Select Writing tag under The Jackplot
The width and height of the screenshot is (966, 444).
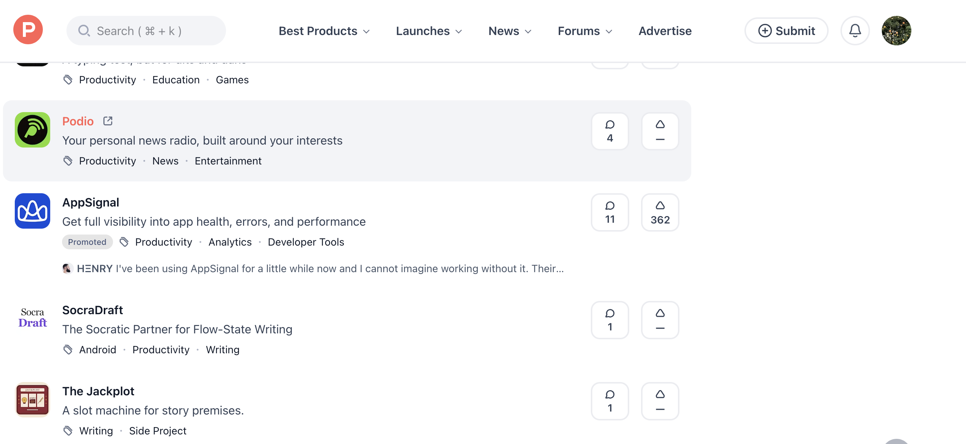coord(96,431)
